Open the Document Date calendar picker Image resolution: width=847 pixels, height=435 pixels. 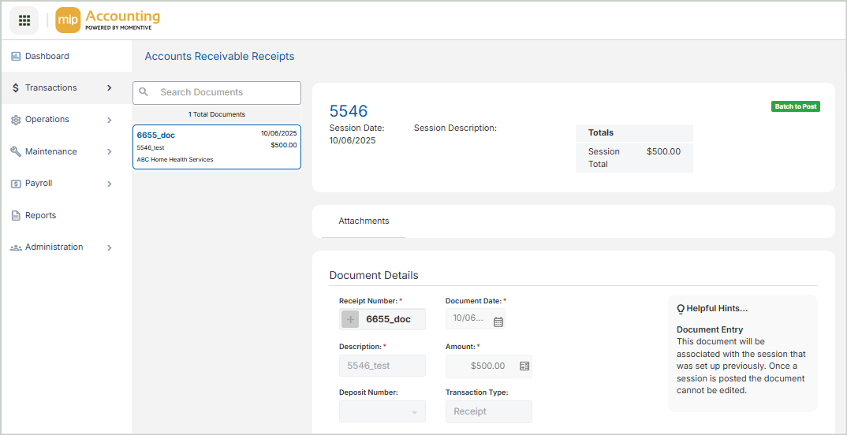[x=498, y=322]
